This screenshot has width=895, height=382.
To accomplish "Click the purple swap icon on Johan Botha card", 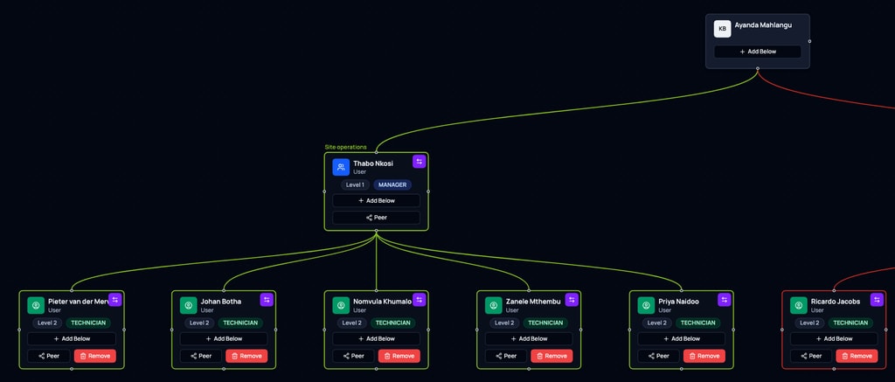I will tap(267, 300).
